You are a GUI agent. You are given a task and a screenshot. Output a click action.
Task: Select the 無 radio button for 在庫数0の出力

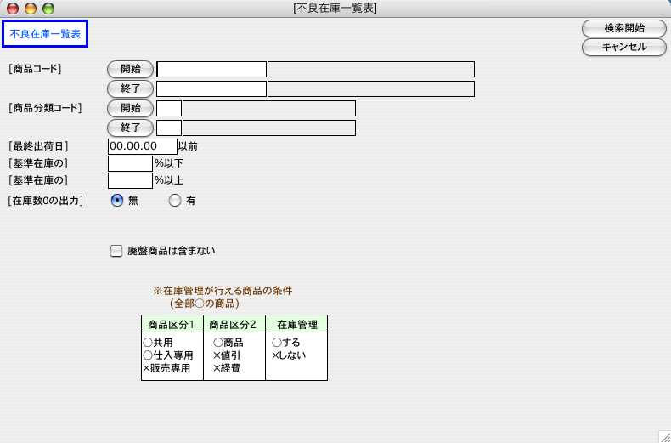point(117,201)
